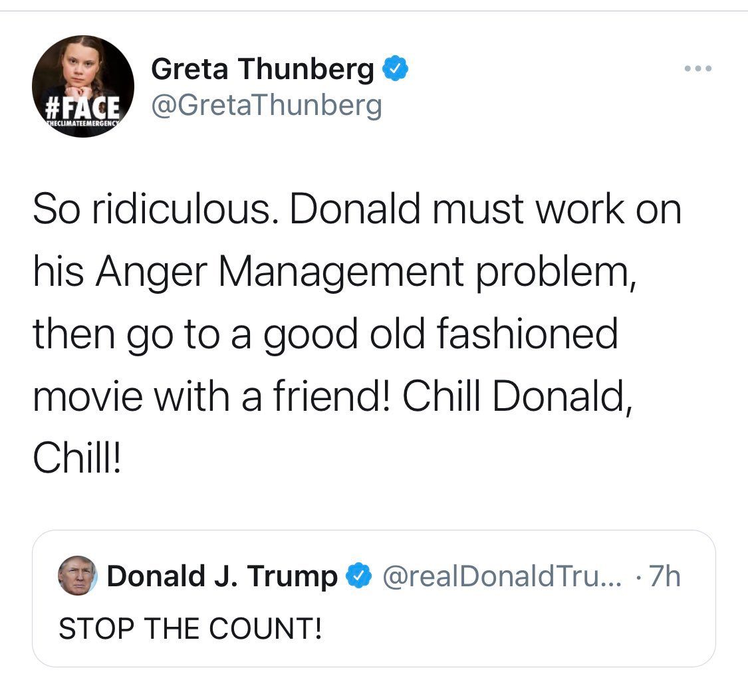Click the Greta Thunberg display name

pos(263,68)
